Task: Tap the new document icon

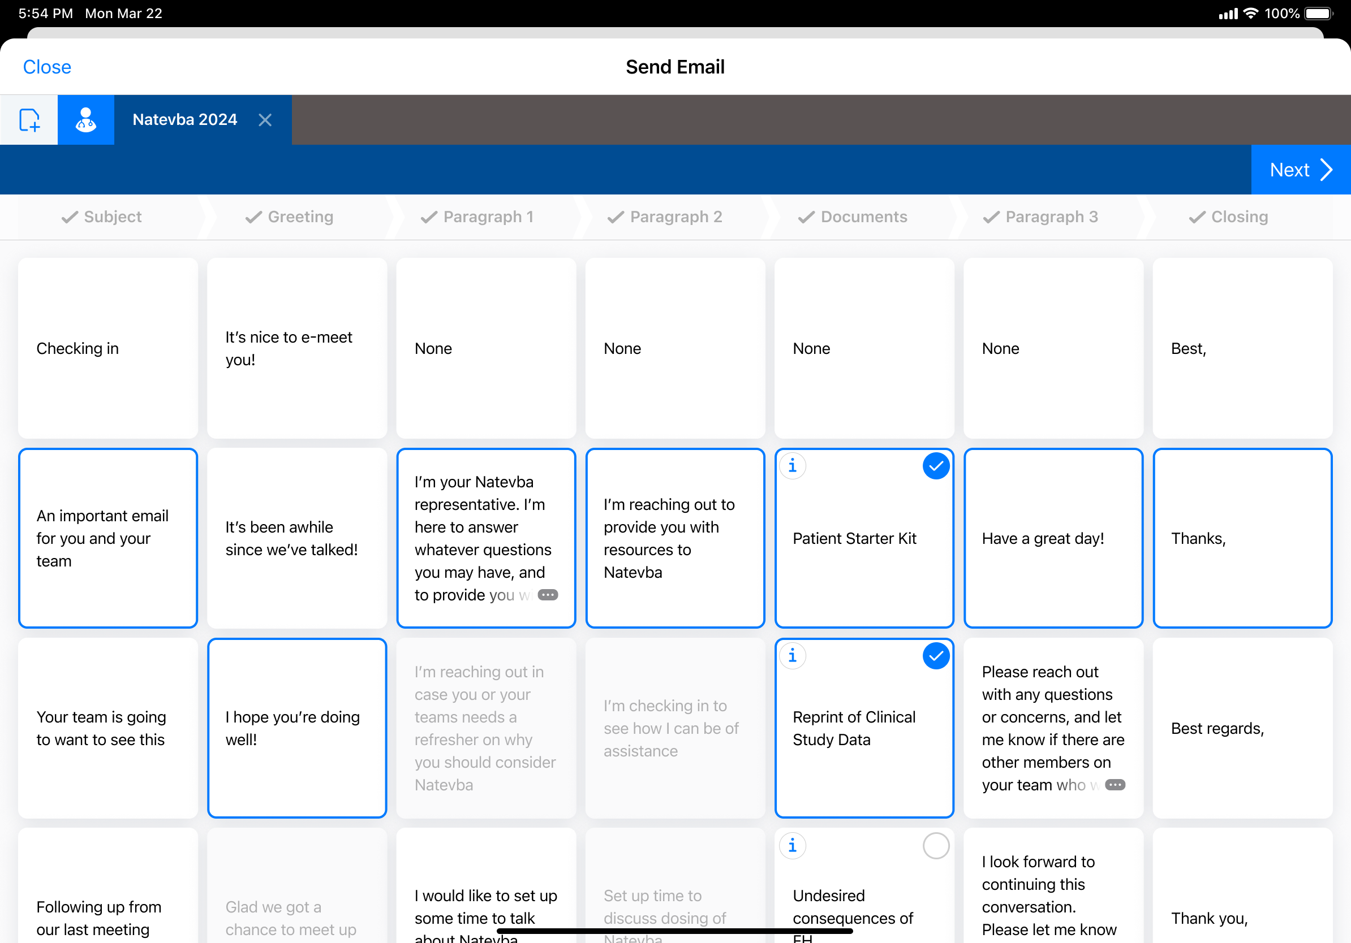Action: [29, 120]
